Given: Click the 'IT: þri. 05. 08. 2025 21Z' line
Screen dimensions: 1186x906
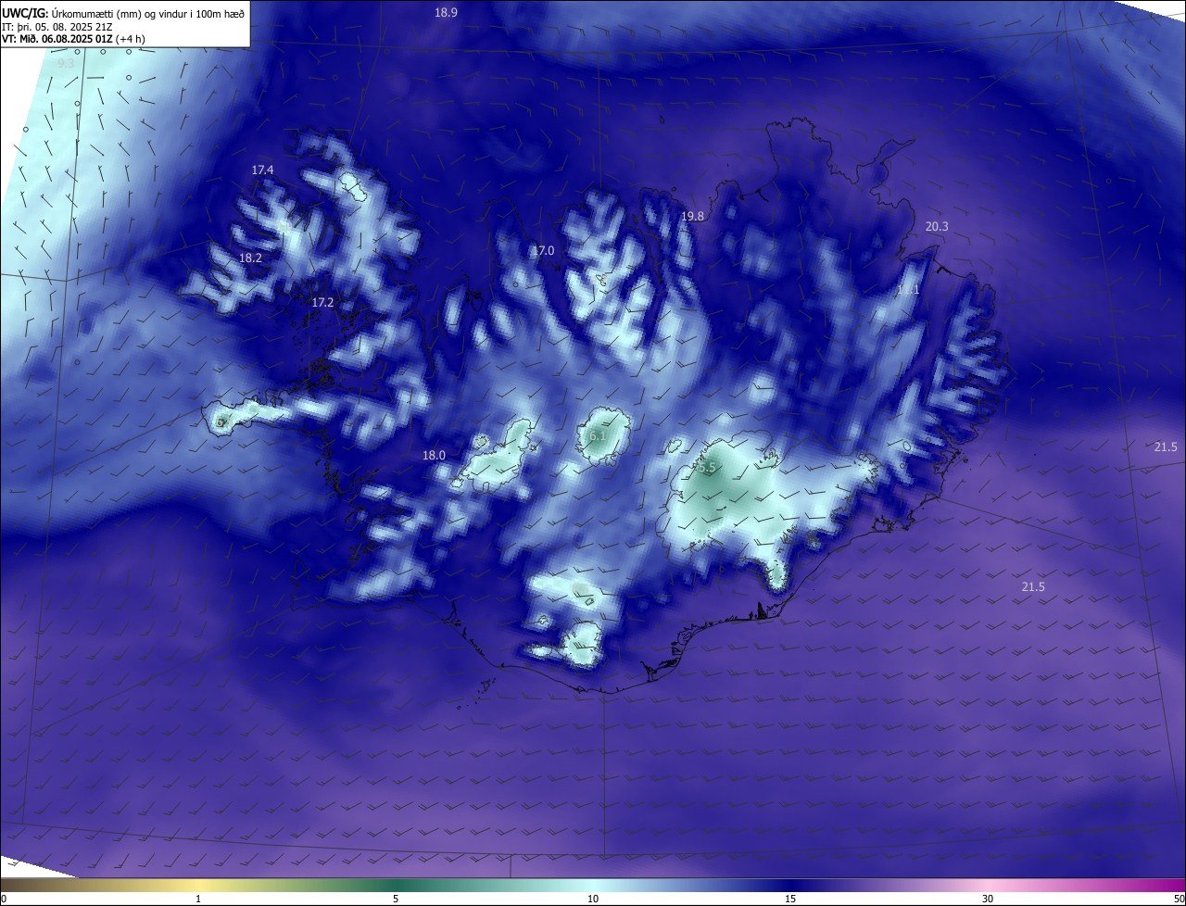Looking at the screenshot, I should 57,26.
